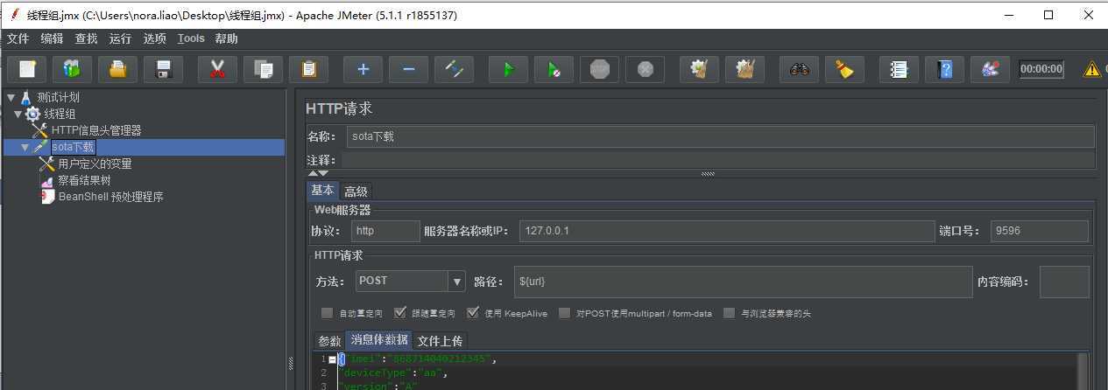The height and width of the screenshot is (390, 1108).
Task: Click the New test plan icon
Action: coord(26,69)
